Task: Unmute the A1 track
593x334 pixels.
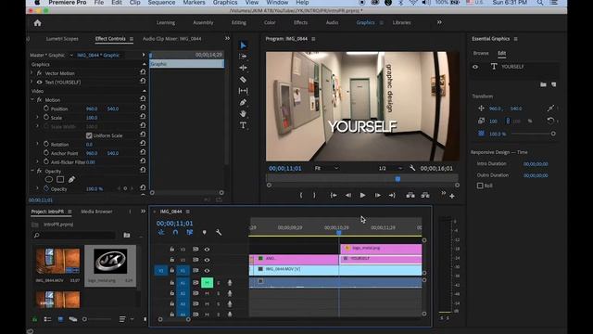Action: tap(207, 282)
